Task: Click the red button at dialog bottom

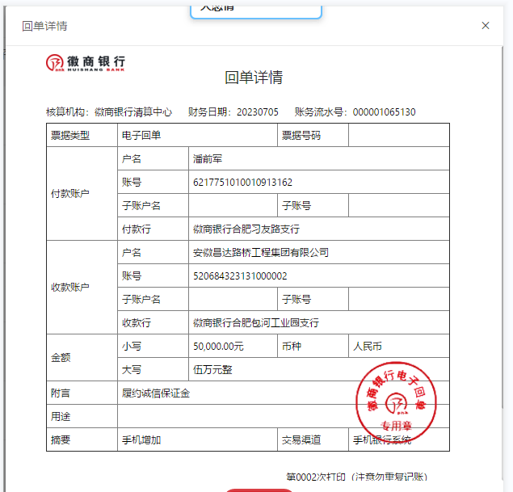Action: [259, 489]
